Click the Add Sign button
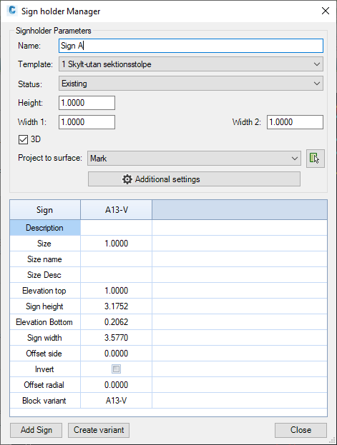 click(x=36, y=430)
